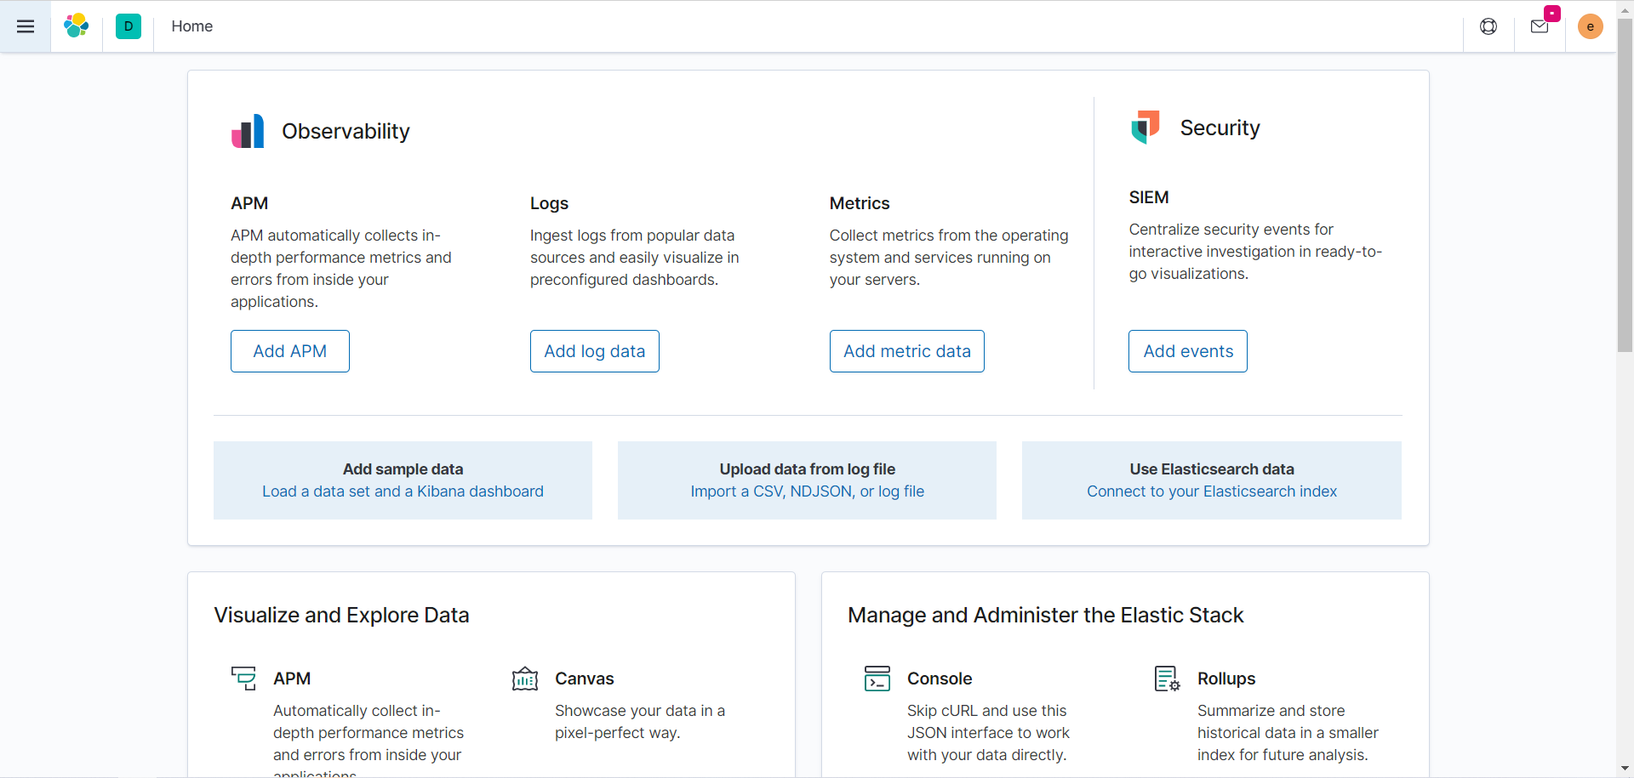Click the Add log data button
1634x778 pixels.
pos(595,351)
